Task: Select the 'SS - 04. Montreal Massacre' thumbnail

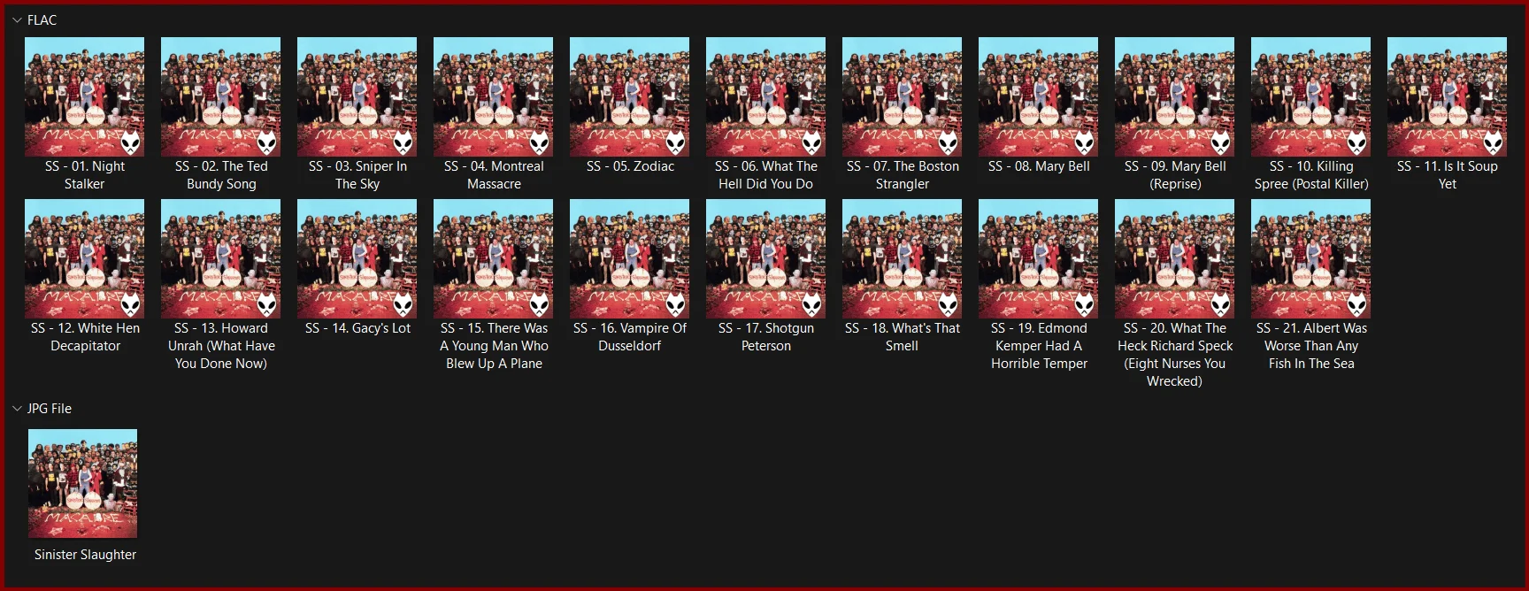Action: (494, 96)
